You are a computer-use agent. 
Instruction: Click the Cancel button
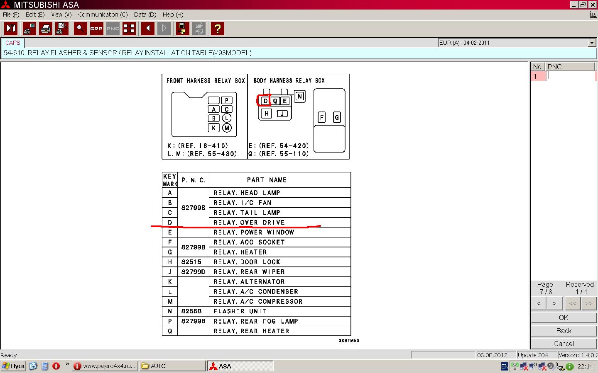click(x=564, y=344)
